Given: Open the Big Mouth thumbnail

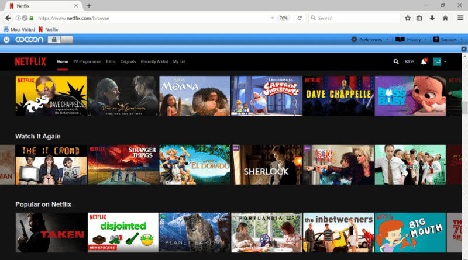Looking at the screenshot, I should (x=411, y=233).
